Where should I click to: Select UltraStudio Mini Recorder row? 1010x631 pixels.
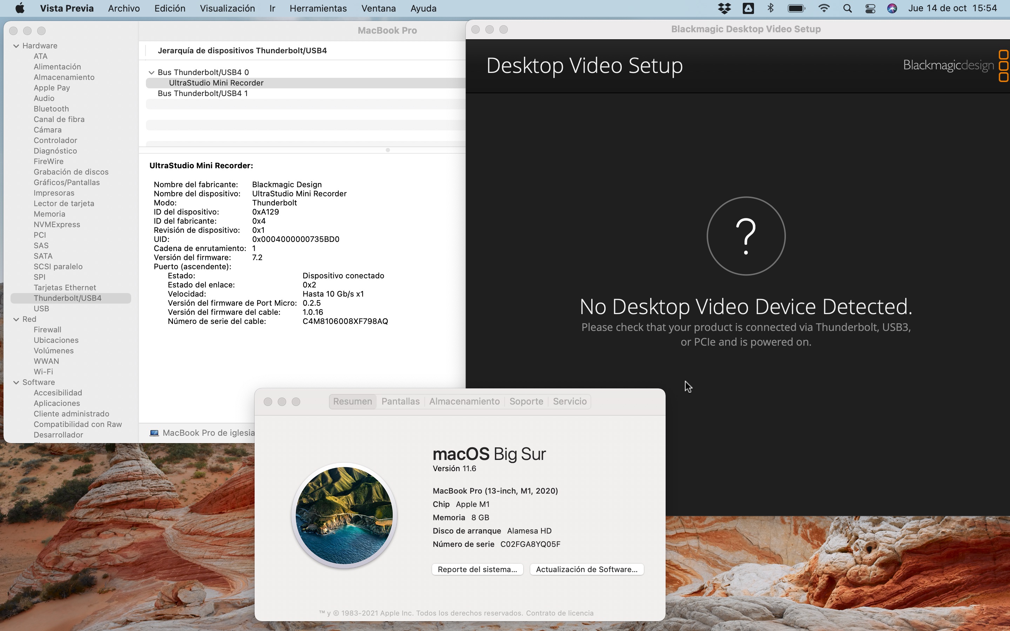(x=305, y=83)
